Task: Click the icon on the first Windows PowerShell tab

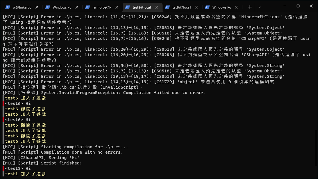Action: click(x=48, y=7)
